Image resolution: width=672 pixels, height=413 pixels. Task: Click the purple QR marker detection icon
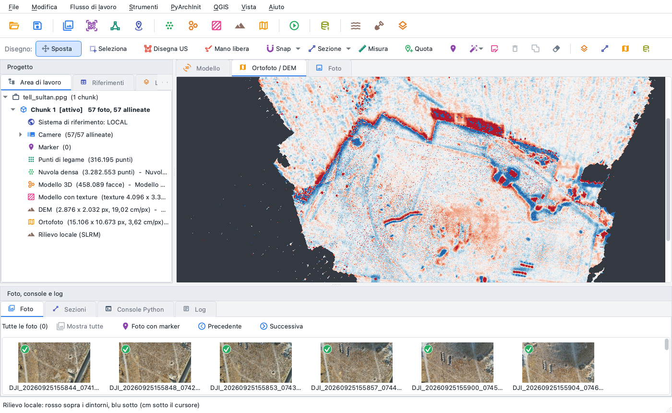click(x=92, y=26)
